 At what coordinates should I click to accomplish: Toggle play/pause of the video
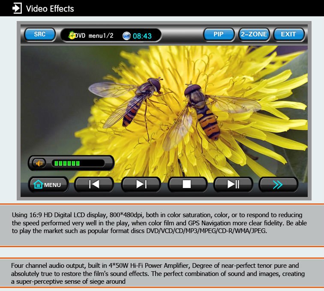[233, 185]
